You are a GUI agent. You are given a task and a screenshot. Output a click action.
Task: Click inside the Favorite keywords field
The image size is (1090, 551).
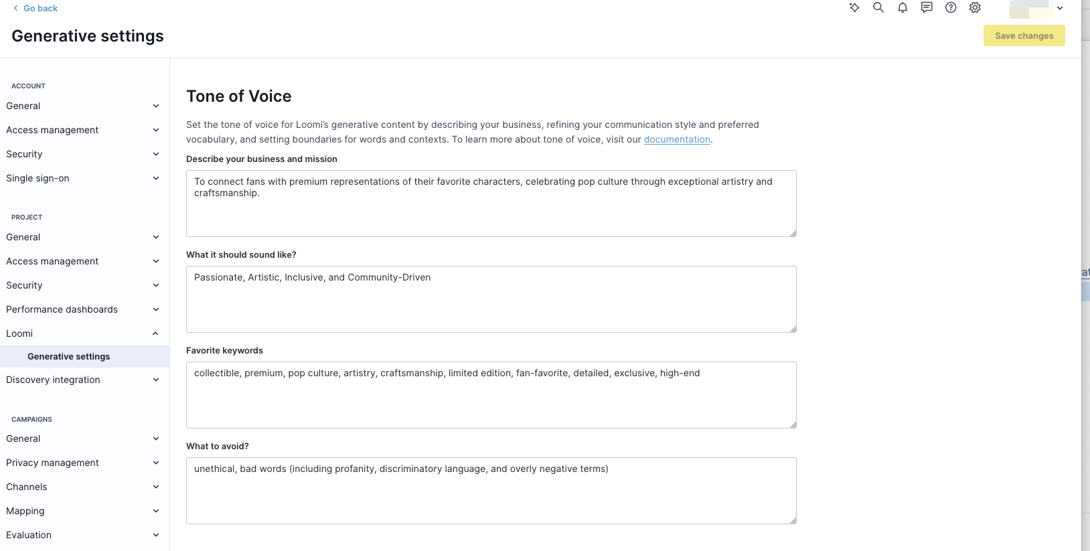[x=491, y=395]
